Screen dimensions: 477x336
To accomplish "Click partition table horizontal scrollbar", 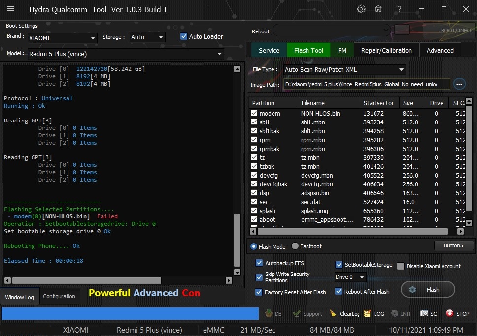I will (x=353, y=232).
